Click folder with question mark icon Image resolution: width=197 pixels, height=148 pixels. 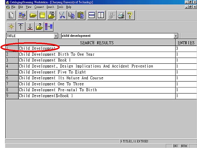pos(39,27)
